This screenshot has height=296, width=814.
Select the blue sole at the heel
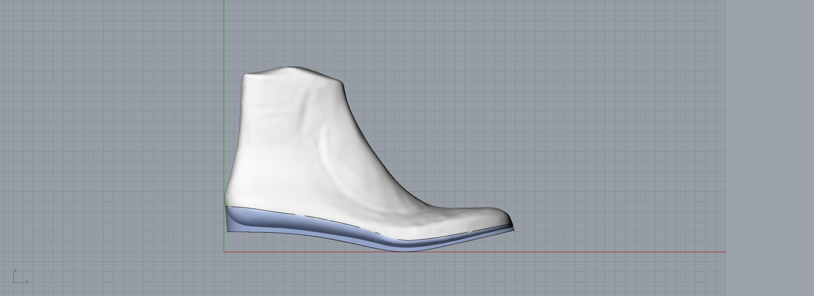pyautogui.click(x=237, y=222)
